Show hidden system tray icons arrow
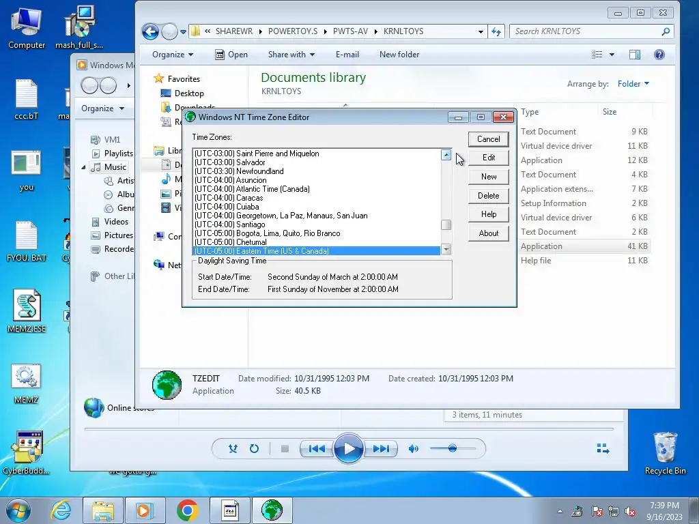The width and height of the screenshot is (699, 524). pyautogui.click(x=560, y=512)
